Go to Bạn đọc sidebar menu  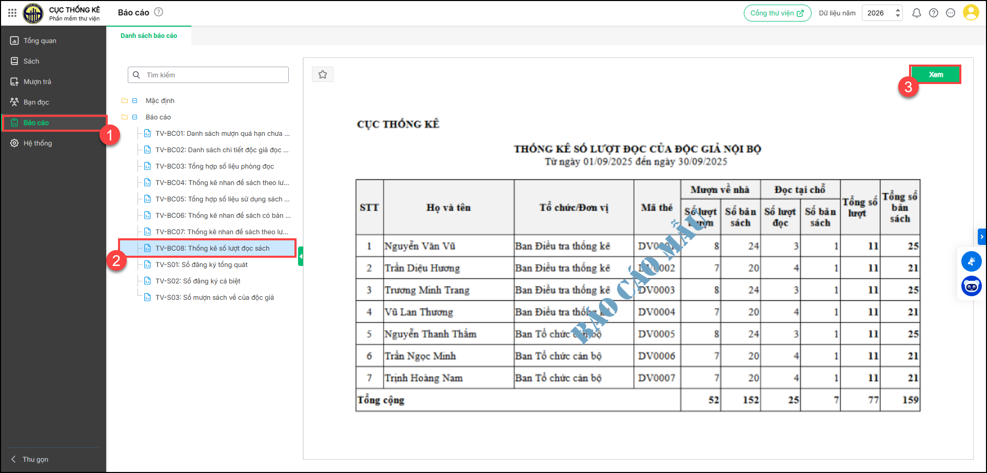click(x=36, y=102)
